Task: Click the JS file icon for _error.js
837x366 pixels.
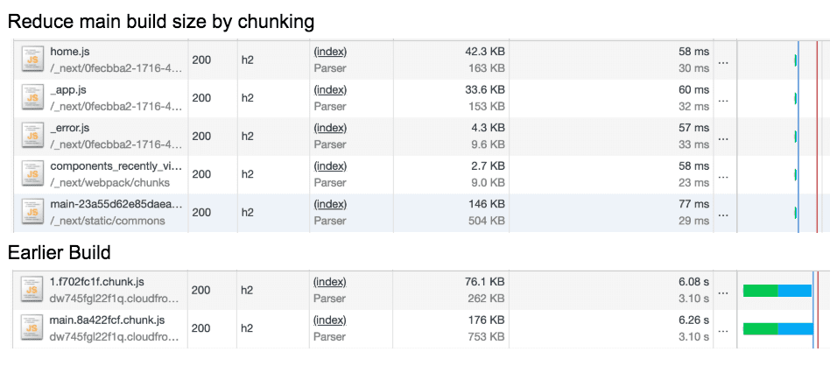Action: 33,137
